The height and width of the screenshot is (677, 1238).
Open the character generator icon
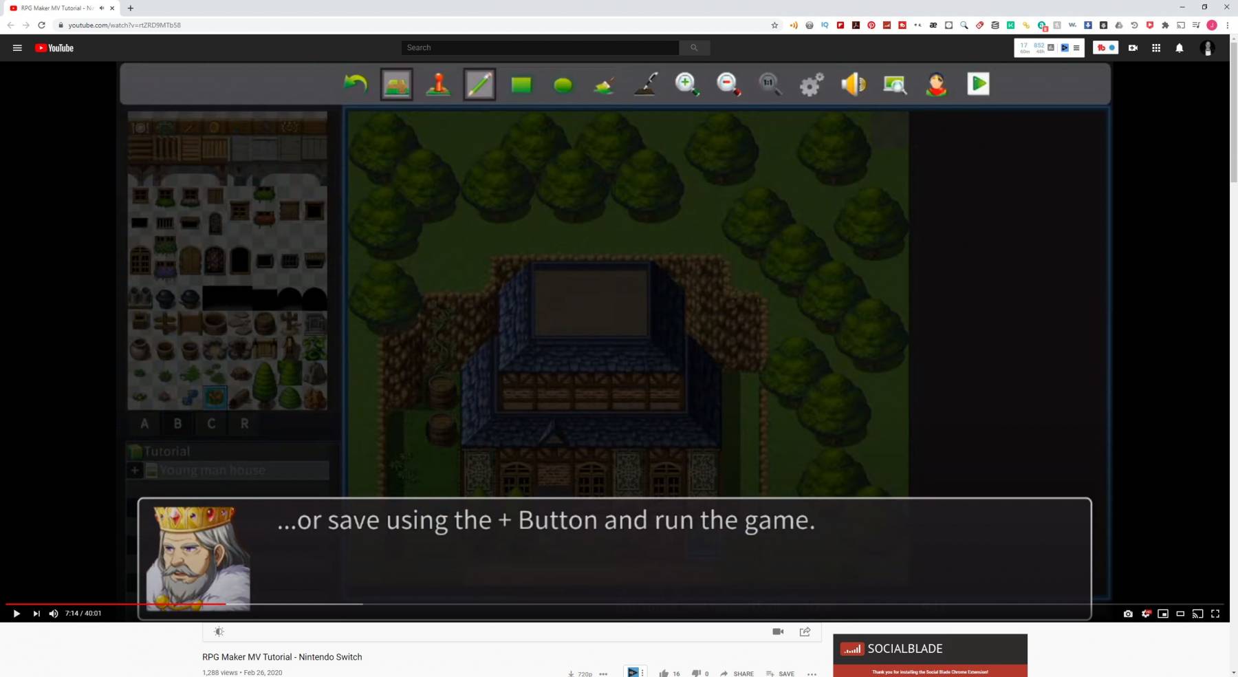coord(936,84)
